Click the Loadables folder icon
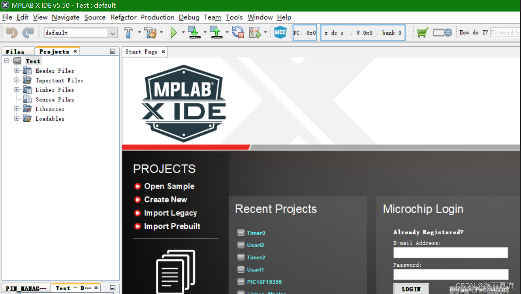This screenshot has height=294, width=521. pos(27,118)
